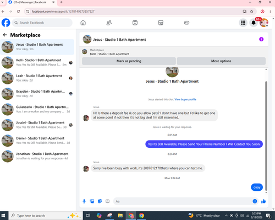Open Leah - Studio 1 Bath Apartment conversation
This screenshot has width=275, height=220.
click(x=37, y=78)
